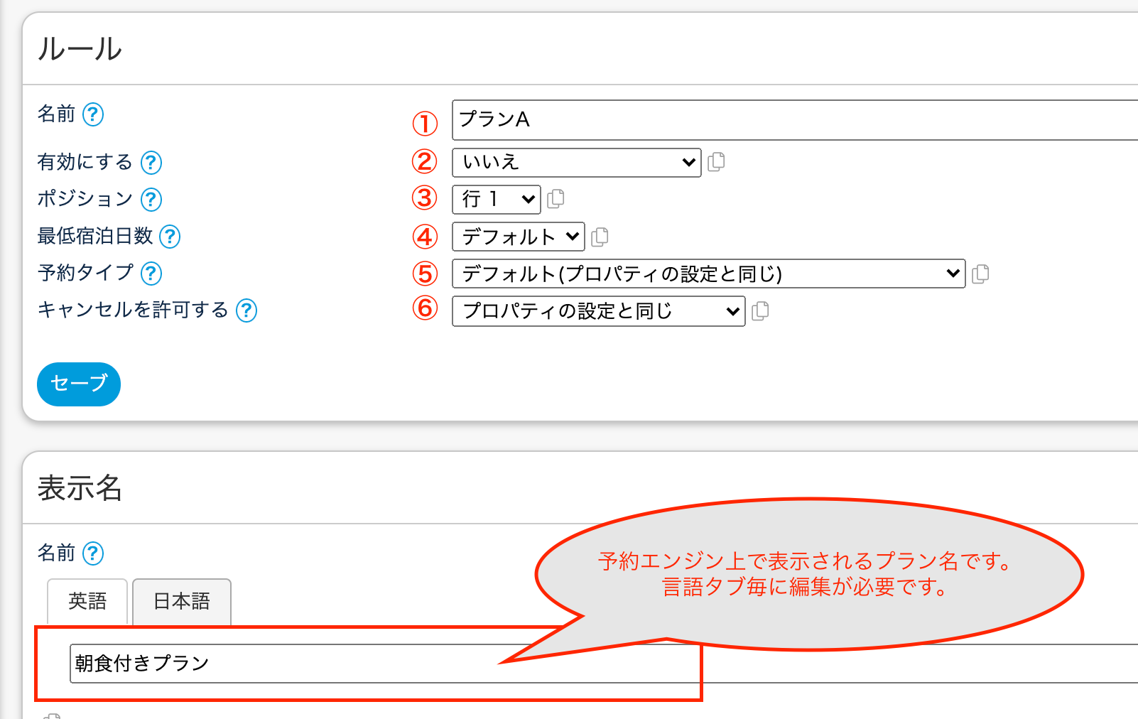
Task: Click the copy icon next to 予約タイプ dropdown
Action: point(980,274)
